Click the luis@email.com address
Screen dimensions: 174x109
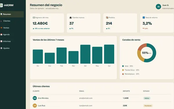coord(86,106)
